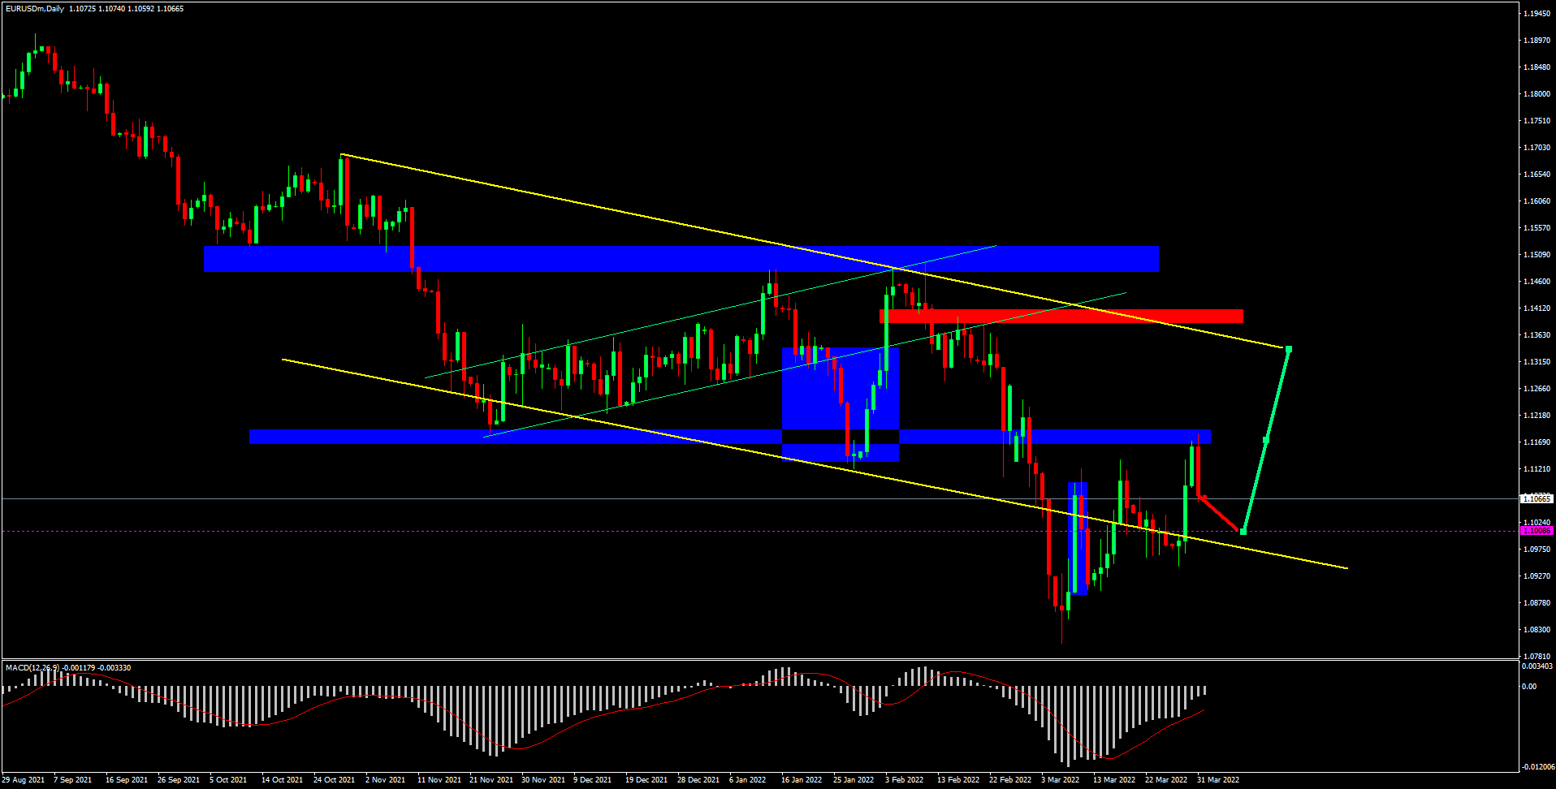Click the 13 Mar 2022 date label
The height and width of the screenshot is (789, 1556).
tap(1114, 780)
